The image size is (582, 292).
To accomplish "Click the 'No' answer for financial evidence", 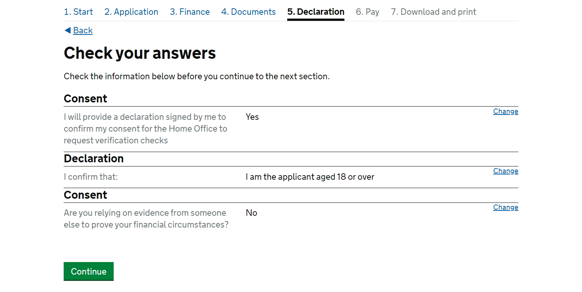I will click(251, 213).
